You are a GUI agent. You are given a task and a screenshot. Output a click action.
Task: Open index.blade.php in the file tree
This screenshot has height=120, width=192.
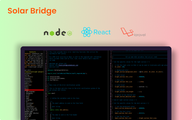click(31, 108)
